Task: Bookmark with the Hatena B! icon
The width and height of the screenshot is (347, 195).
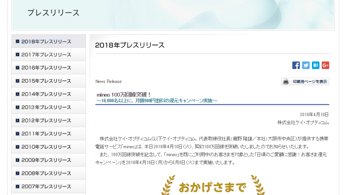Action: (x=315, y=65)
